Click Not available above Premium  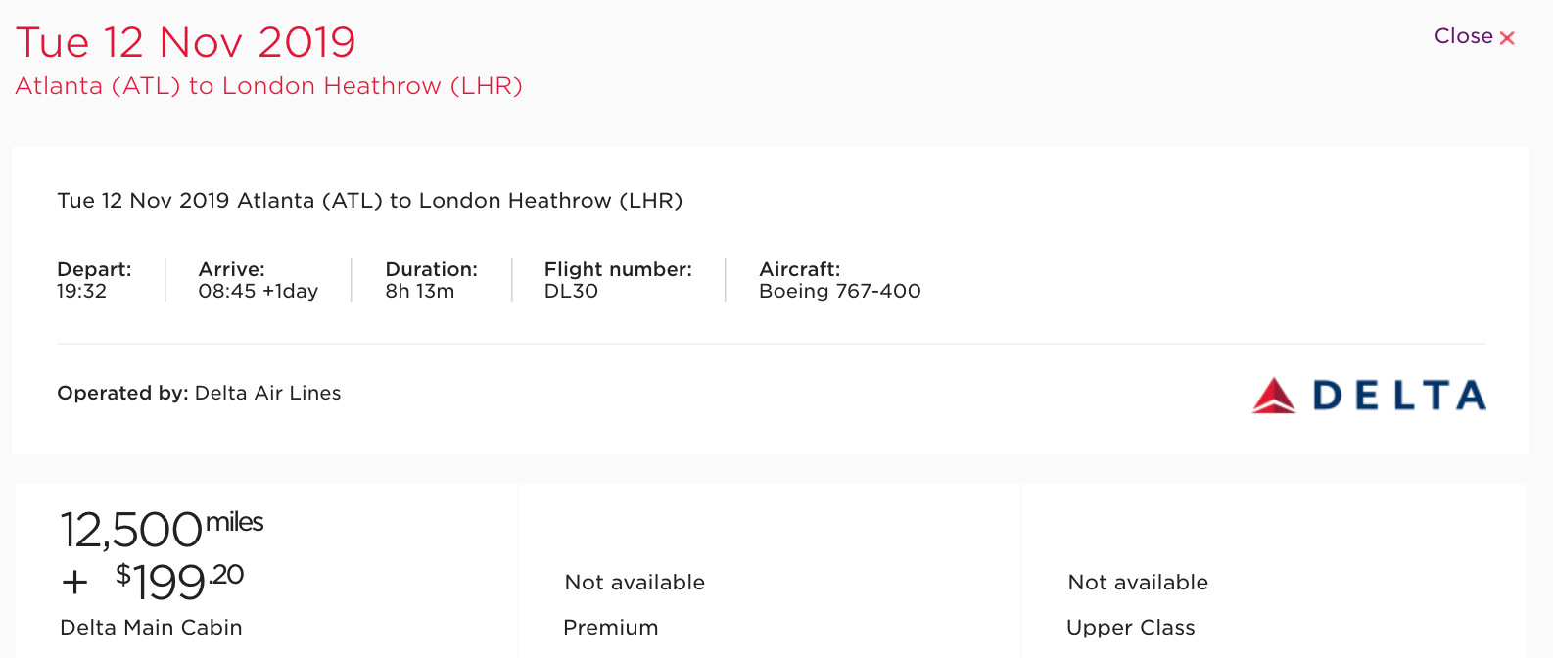635,583
